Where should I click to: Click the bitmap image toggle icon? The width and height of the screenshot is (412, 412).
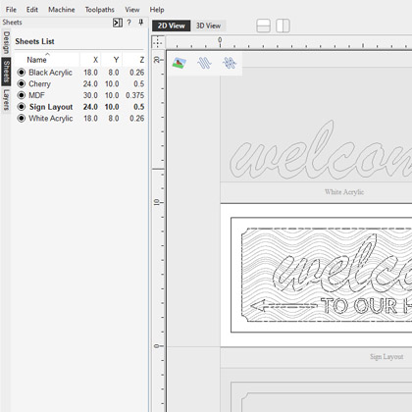180,63
